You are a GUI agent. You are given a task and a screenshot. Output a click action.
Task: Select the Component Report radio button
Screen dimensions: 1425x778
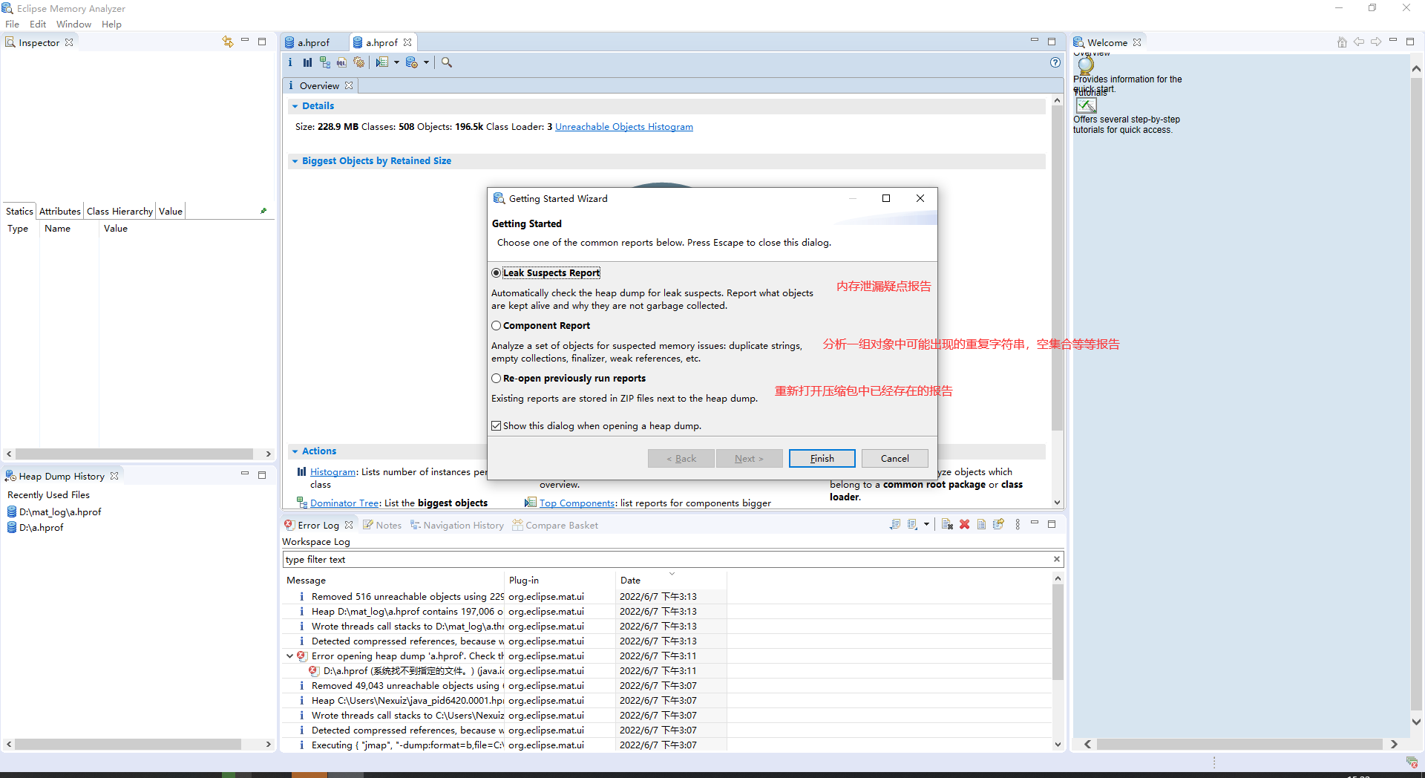click(496, 325)
